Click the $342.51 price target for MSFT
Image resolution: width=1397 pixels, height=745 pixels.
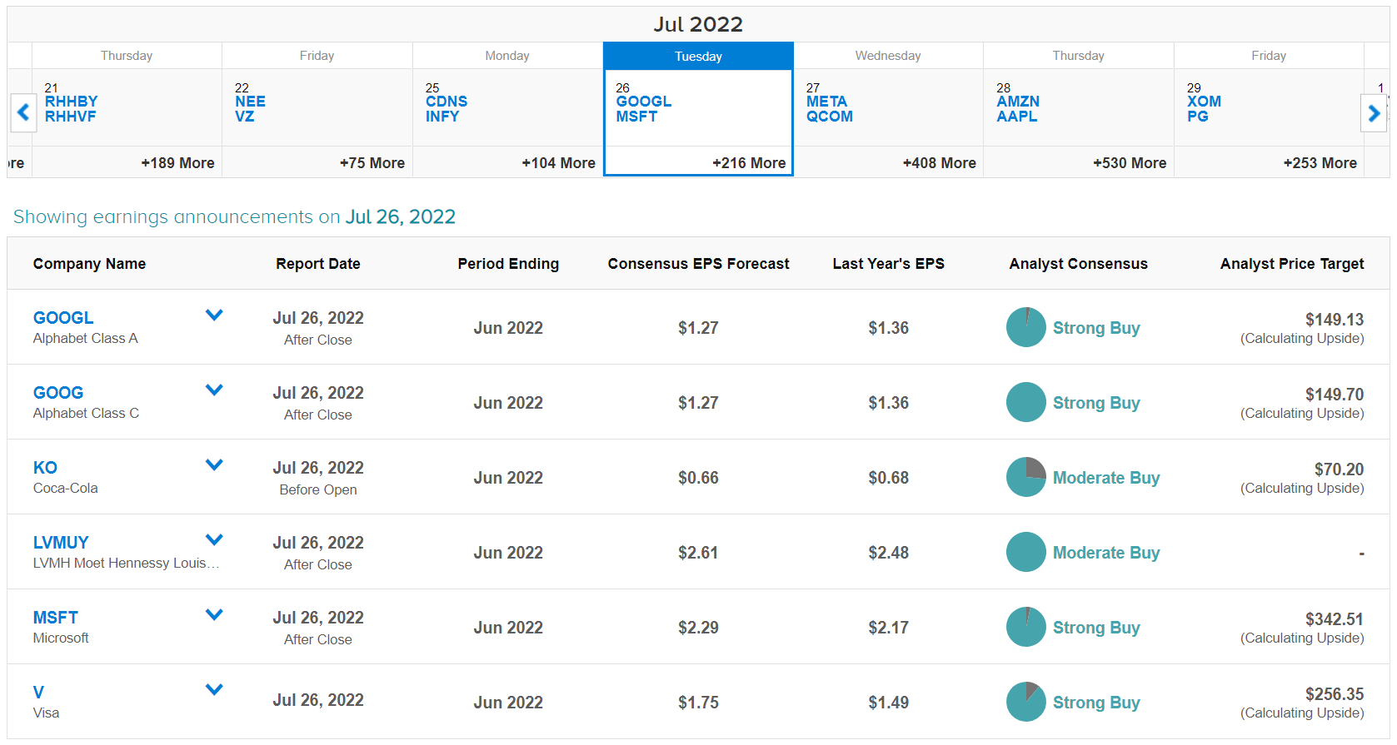(x=1335, y=619)
